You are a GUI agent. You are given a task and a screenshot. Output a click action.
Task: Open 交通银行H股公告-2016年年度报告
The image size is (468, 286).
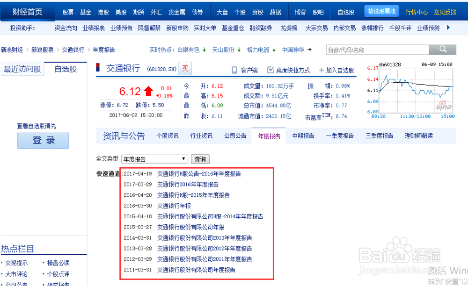199,174
